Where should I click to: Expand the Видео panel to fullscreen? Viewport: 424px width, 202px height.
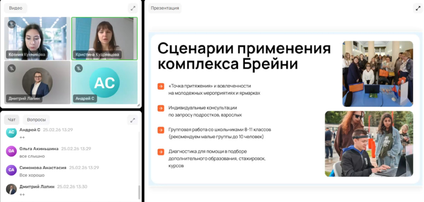tap(133, 8)
